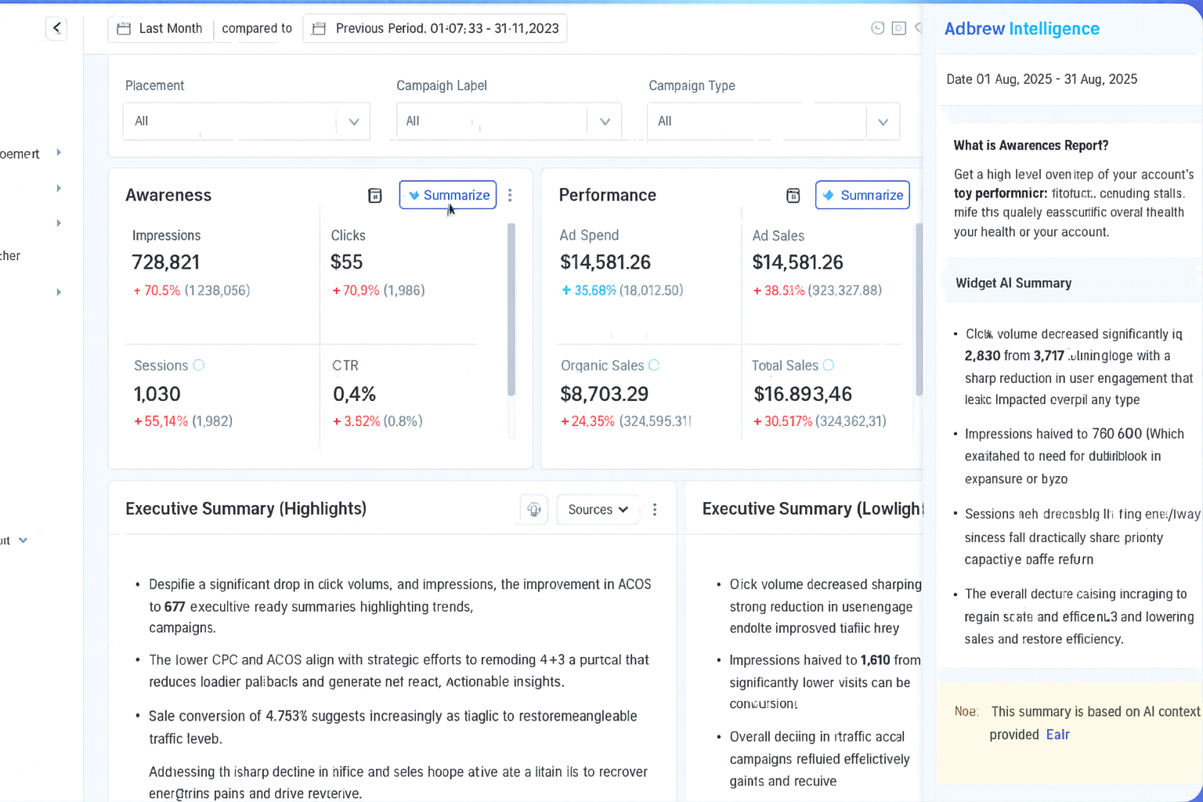The image size is (1203, 802).
Task: Click the Sessions info circle icon
Action: pos(199,366)
